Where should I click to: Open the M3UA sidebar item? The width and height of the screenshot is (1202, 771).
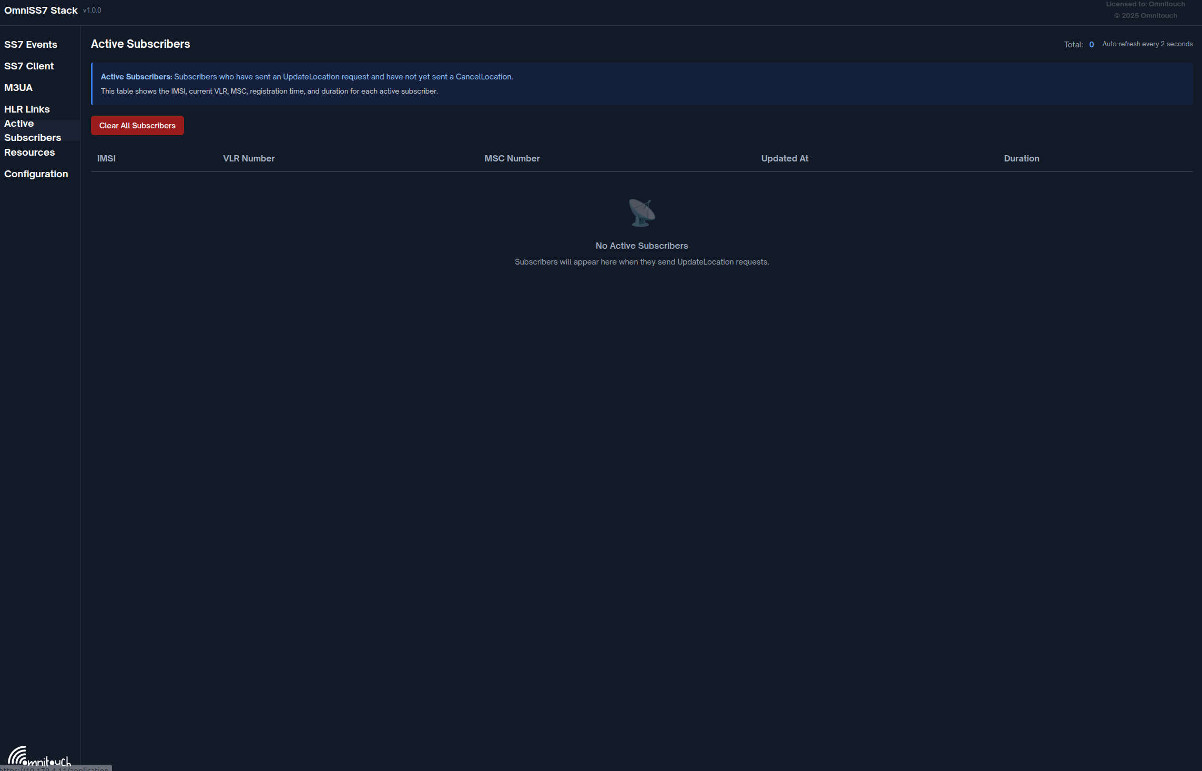(18, 88)
